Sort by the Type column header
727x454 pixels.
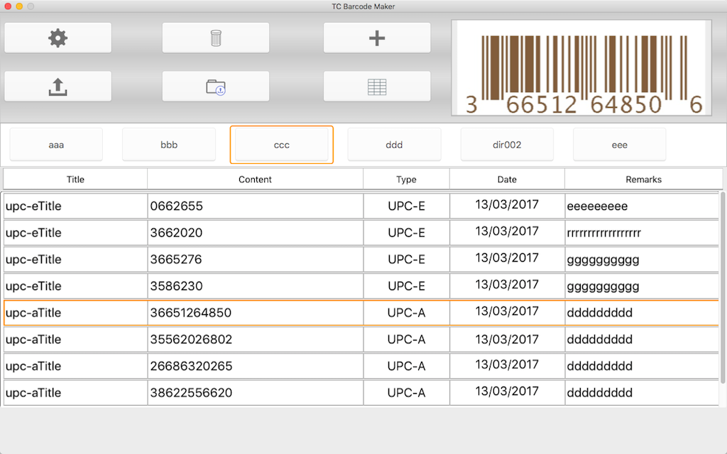tap(406, 179)
